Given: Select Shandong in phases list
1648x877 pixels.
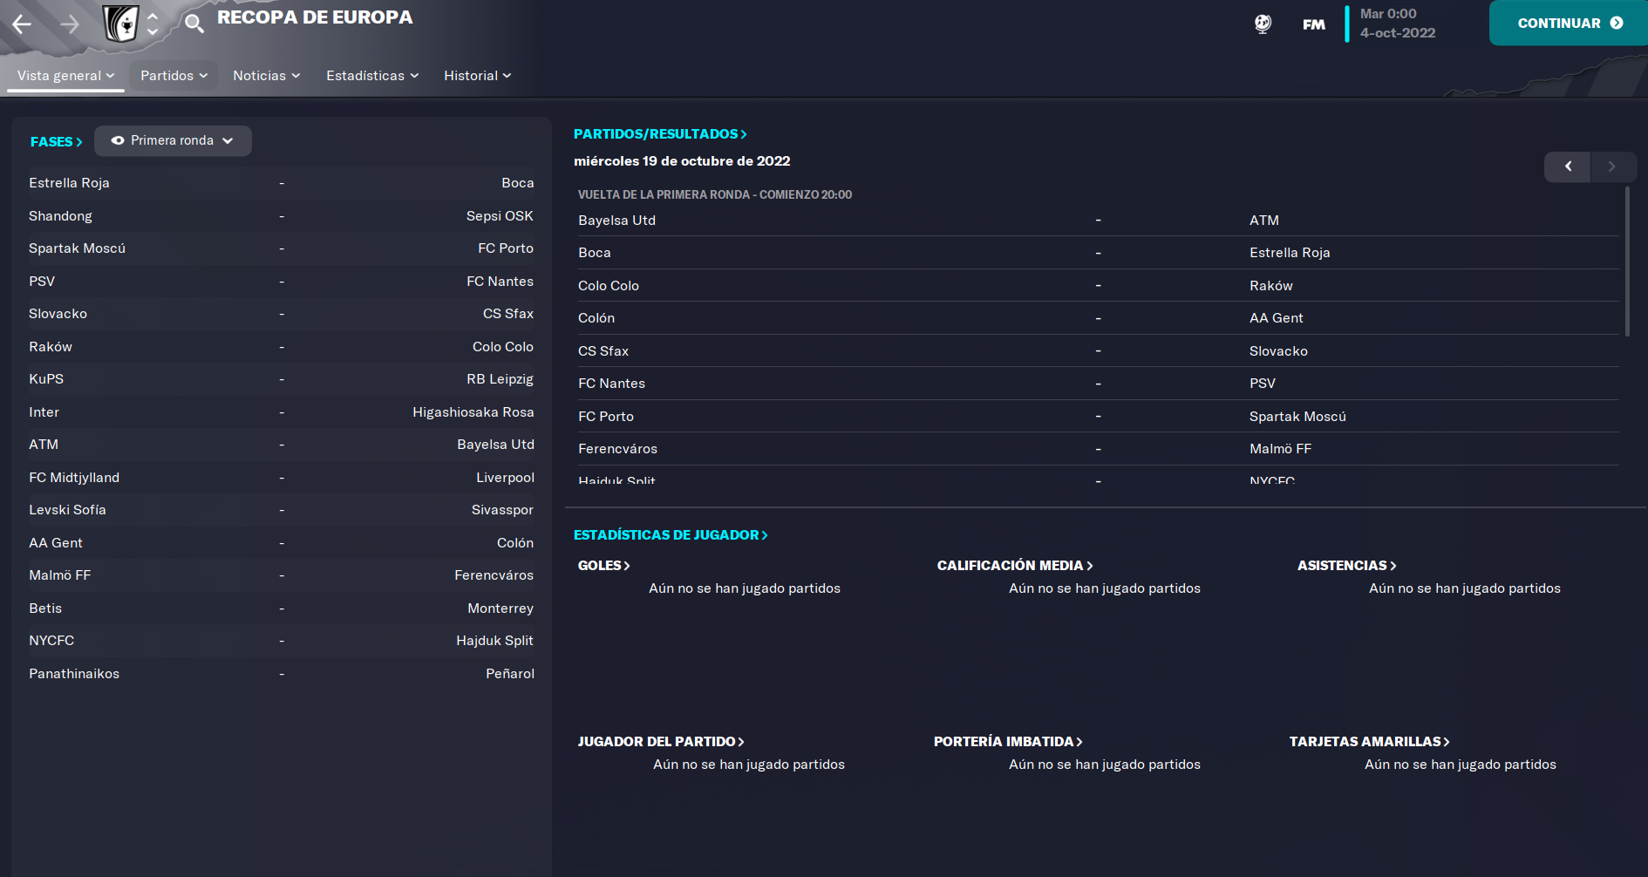Looking at the screenshot, I should pos(60,216).
